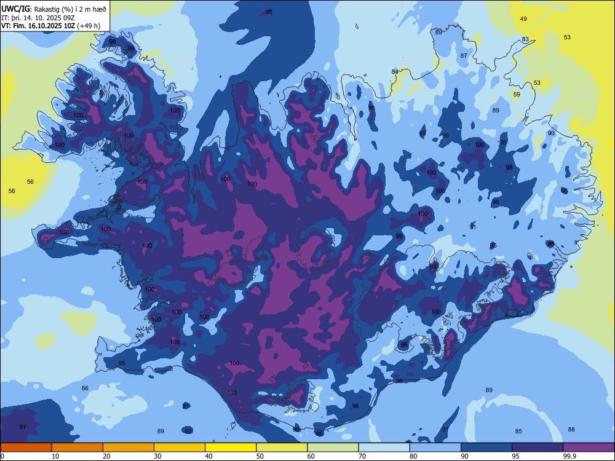Image resolution: width=615 pixels, height=461 pixels.
Task: Click the 70–80 pale blue legend swatch
Action: [x=384, y=447]
